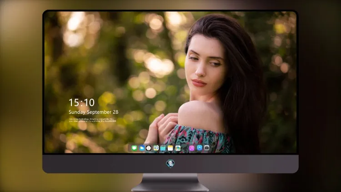Open the Clock app in the dock
Viewport: 341px width, 192px height.
coord(149,148)
